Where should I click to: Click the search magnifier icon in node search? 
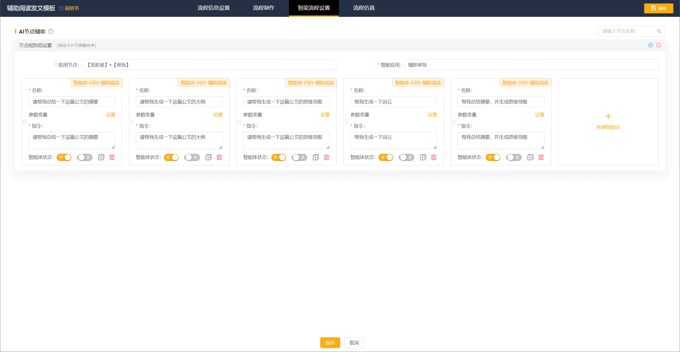(x=659, y=31)
